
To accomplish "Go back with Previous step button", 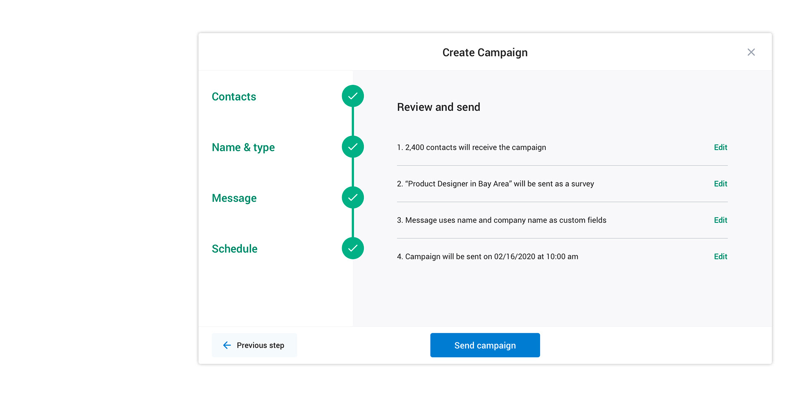I will pyautogui.click(x=254, y=345).
